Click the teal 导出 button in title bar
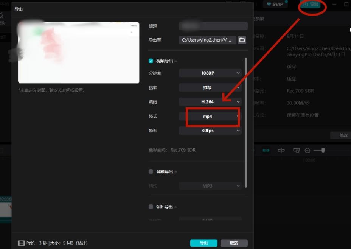351x249 pixels. (x=310, y=4)
